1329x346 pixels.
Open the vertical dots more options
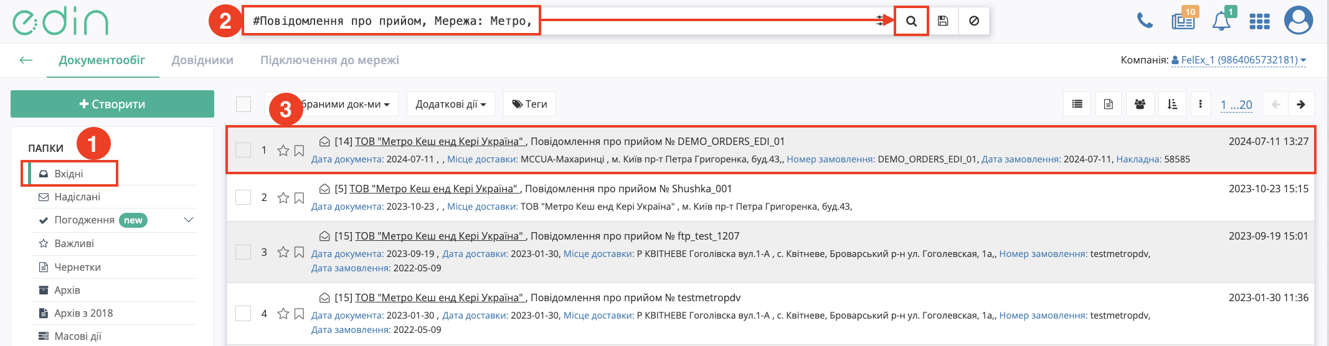[1200, 104]
